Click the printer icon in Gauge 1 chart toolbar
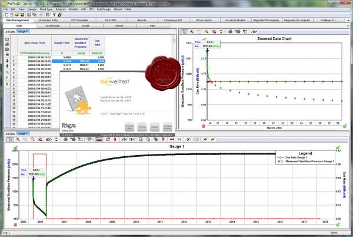Image resolution: width=353 pixels, height=237 pixels. tap(65, 139)
